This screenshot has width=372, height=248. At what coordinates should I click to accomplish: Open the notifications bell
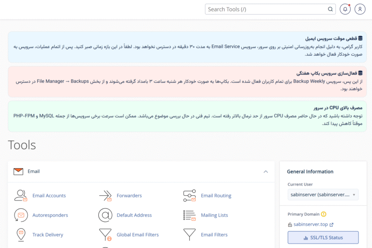click(345, 9)
